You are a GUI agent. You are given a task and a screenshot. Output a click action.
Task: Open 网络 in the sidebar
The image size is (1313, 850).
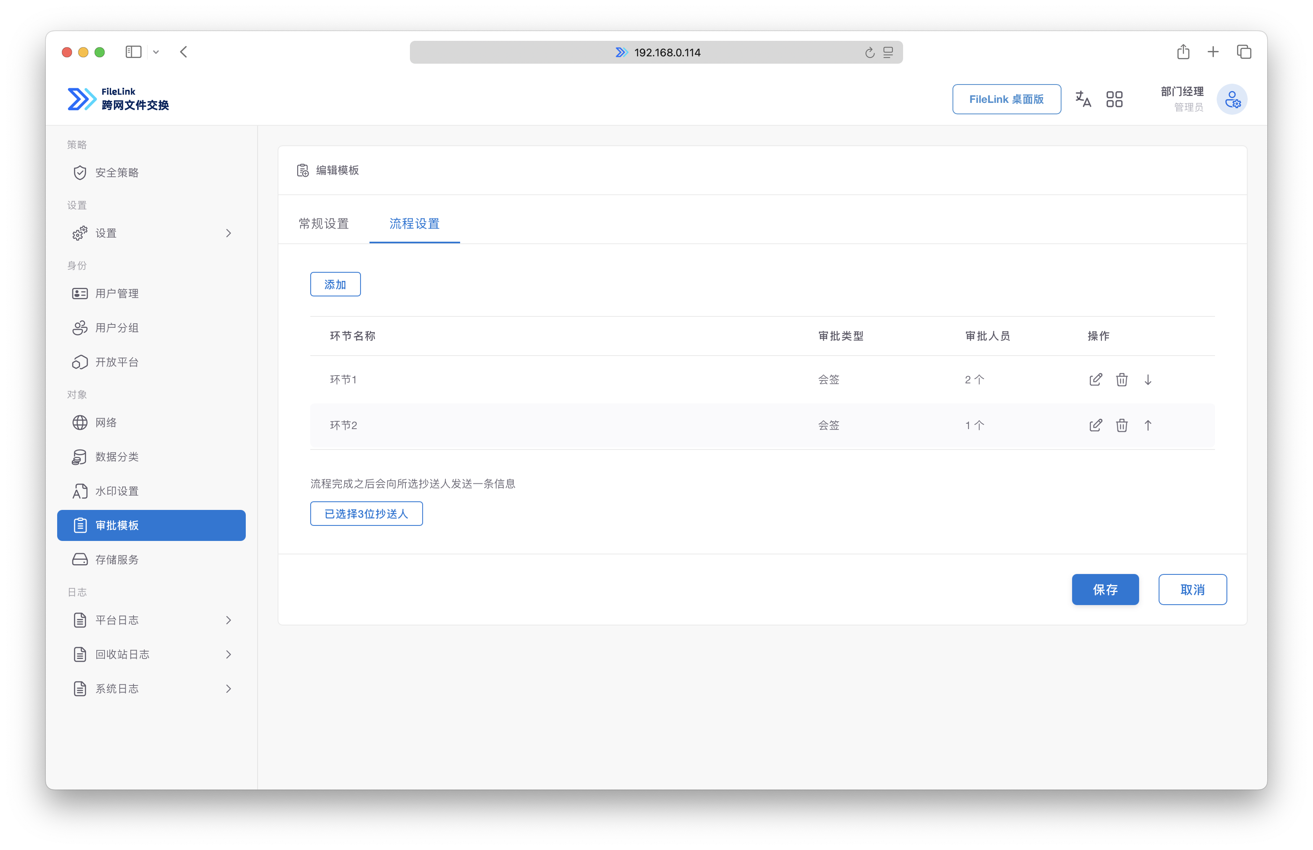151,423
